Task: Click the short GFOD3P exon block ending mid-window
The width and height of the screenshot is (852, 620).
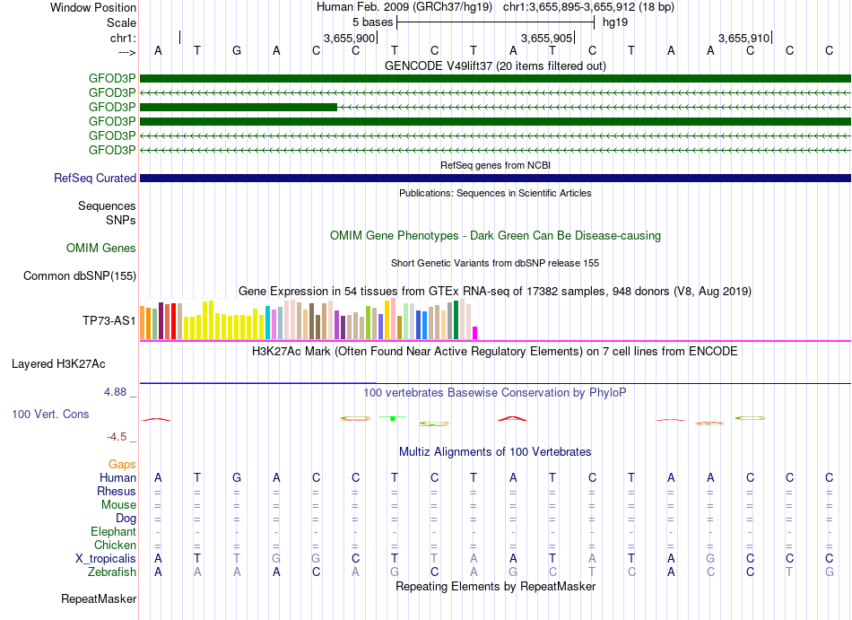Action: [x=239, y=107]
